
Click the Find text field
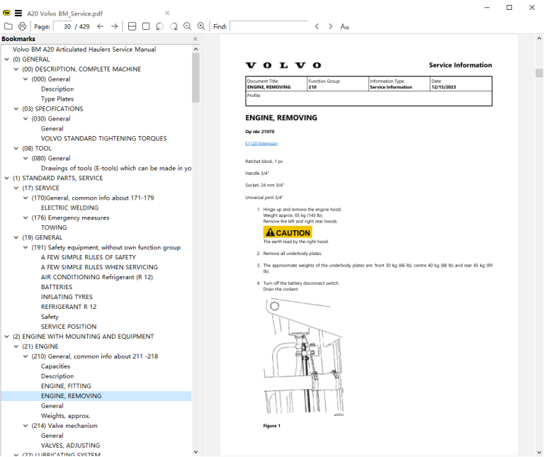(x=269, y=26)
